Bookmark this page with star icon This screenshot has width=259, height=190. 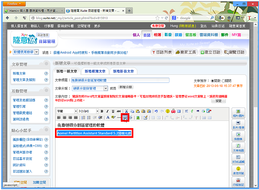click(158, 18)
